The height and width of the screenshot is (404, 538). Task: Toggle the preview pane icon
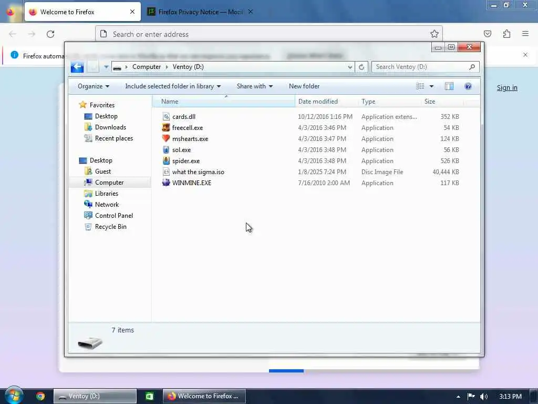pyautogui.click(x=449, y=86)
